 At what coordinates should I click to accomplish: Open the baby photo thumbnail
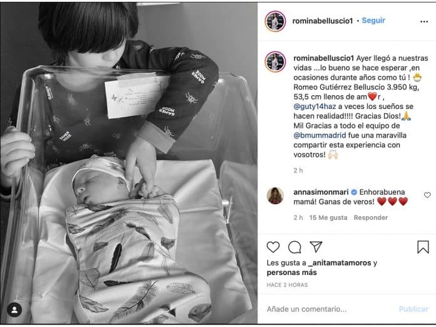click(x=129, y=163)
